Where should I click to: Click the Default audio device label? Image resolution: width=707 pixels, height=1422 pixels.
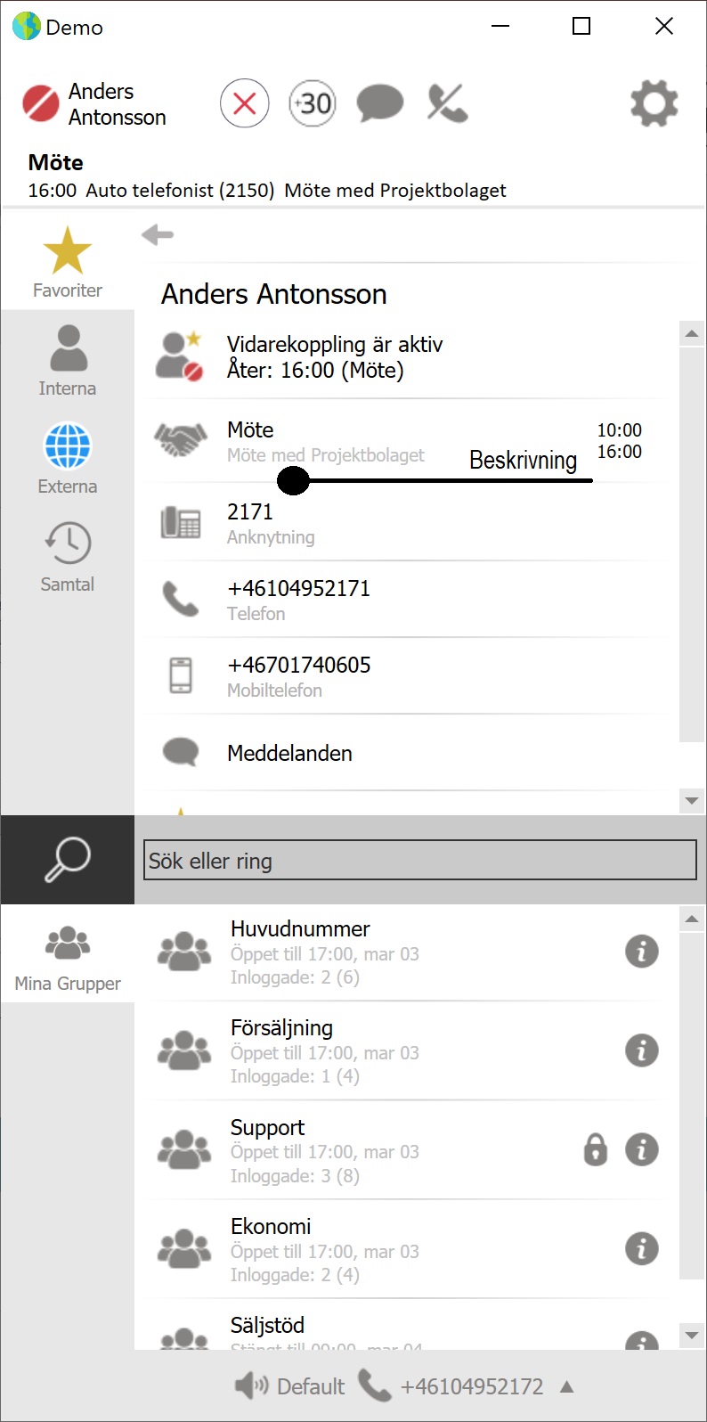tap(311, 1386)
